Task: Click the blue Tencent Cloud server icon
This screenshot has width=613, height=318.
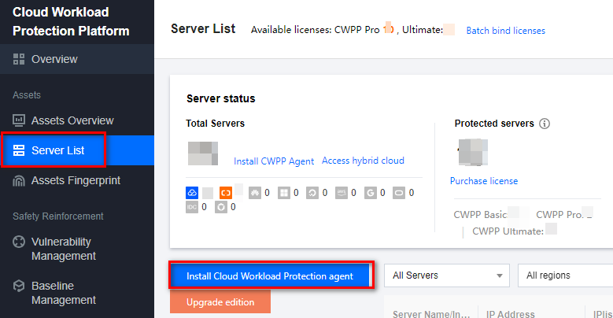Action: click(192, 193)
